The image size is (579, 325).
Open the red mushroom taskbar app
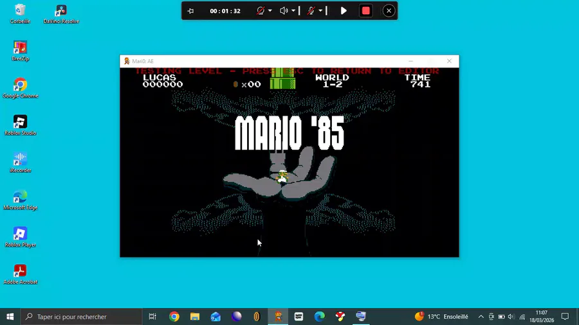340,317
